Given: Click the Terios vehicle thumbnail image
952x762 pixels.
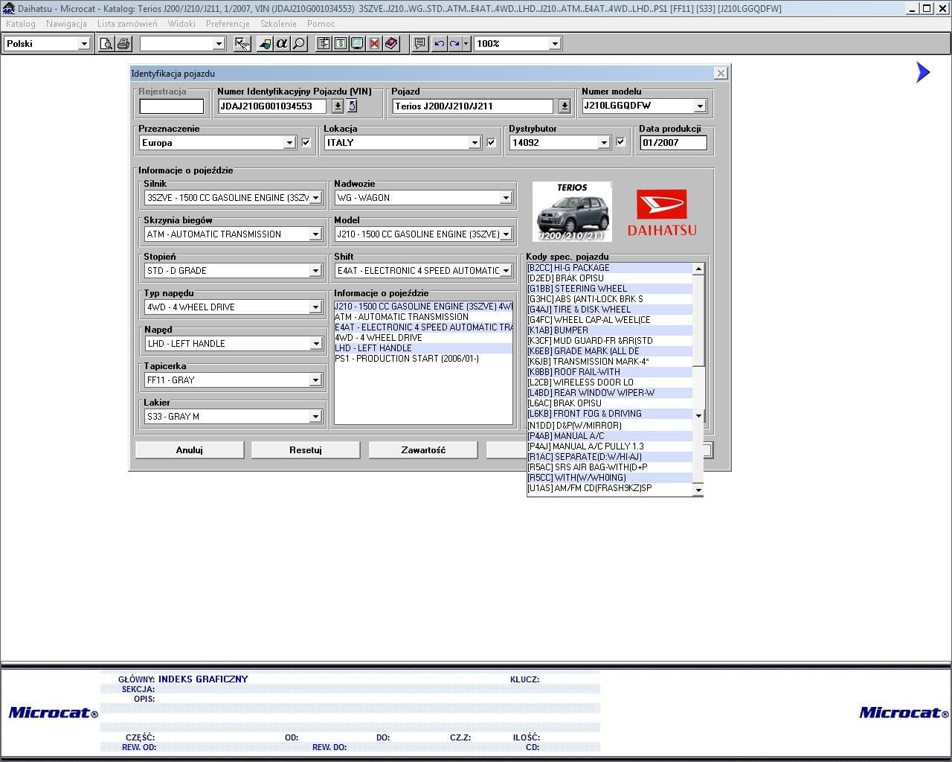Looking at the screenshot, I should coord(572,211).
